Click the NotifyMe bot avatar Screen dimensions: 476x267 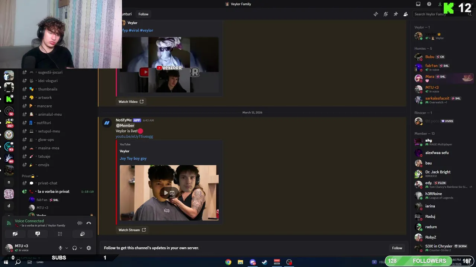107,123
